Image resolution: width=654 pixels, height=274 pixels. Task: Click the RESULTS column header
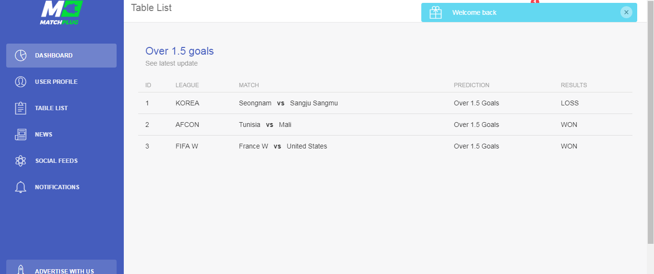[574, 85]
